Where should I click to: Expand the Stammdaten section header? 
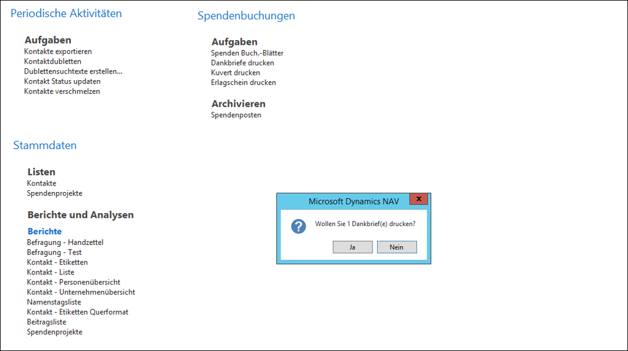coord(45,145)
